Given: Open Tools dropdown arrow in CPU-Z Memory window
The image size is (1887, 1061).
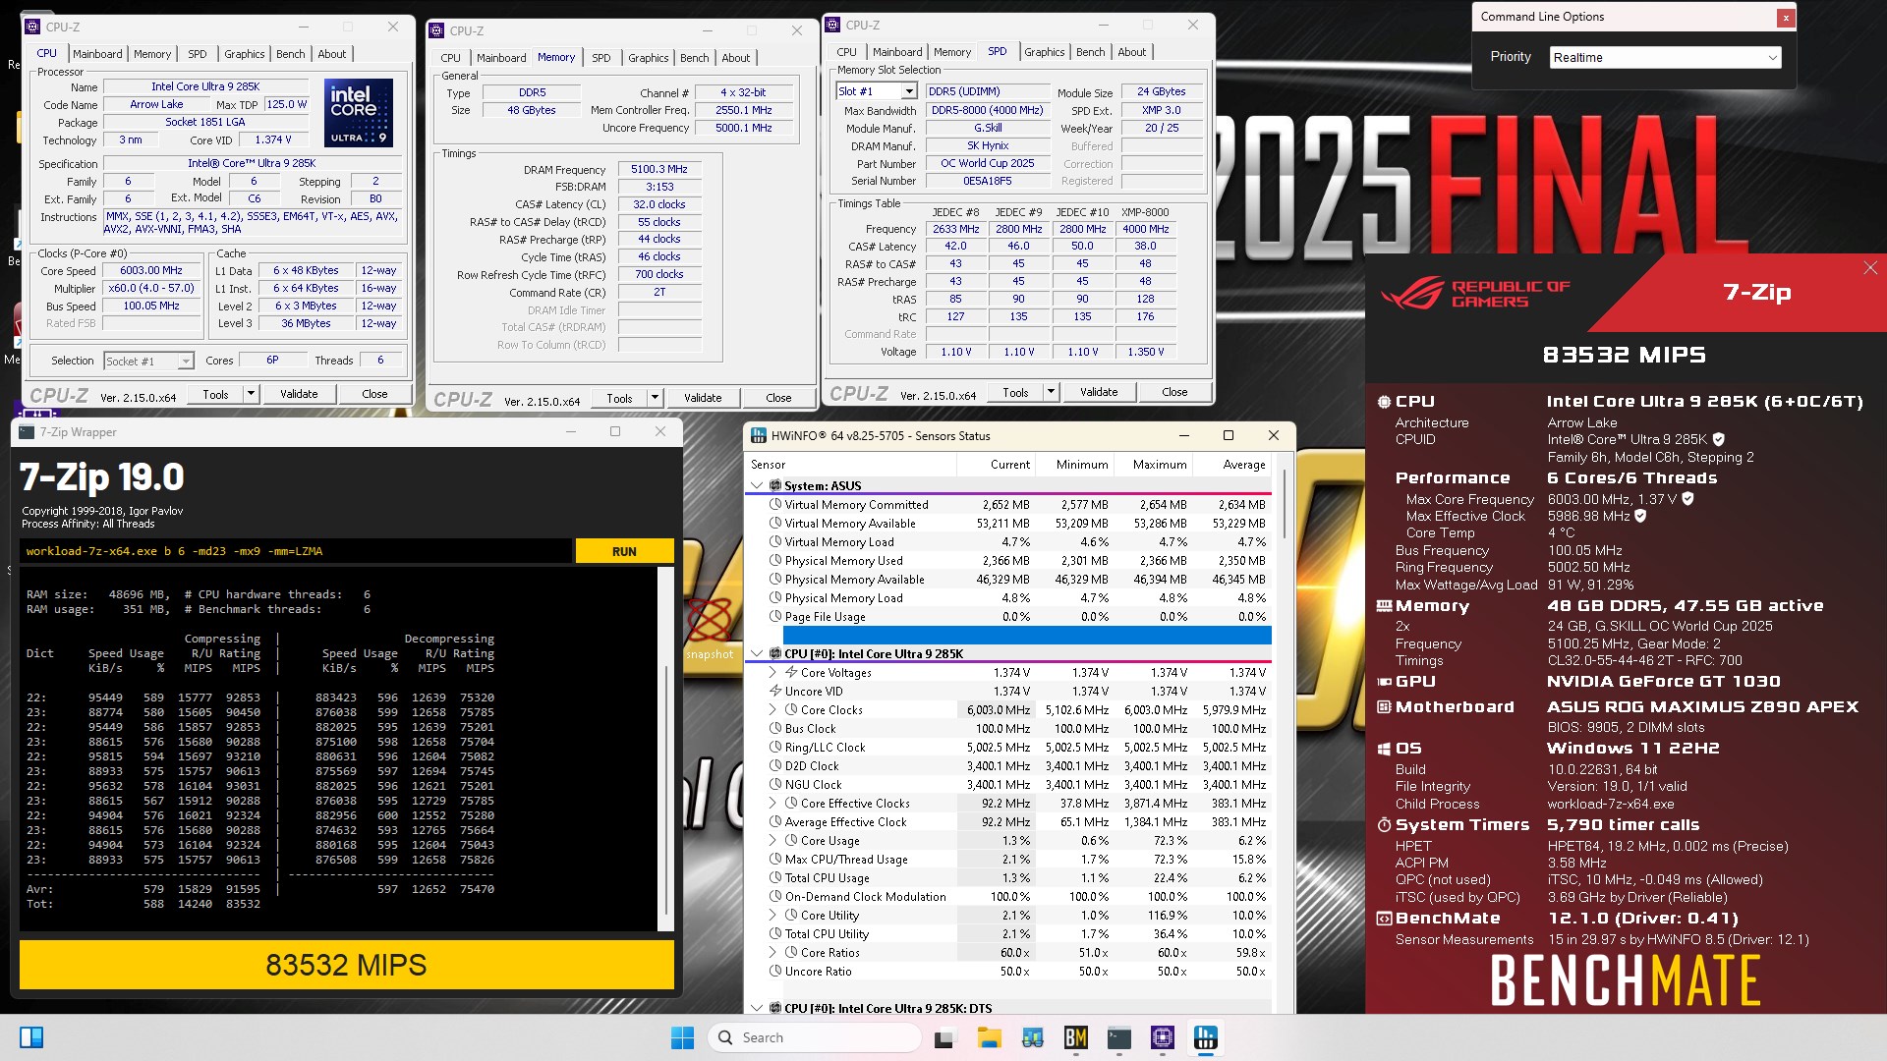Looking at the screenshot, I should pos(655,398).
